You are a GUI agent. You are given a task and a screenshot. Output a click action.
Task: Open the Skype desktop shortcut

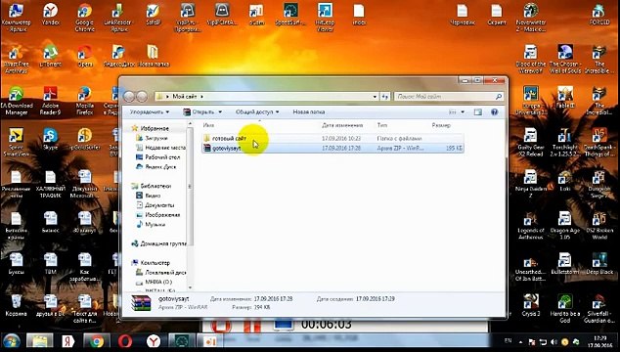51,139
